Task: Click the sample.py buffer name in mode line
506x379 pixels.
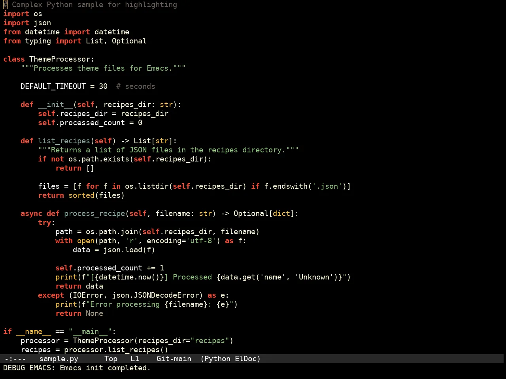Action: pos(59,359)
